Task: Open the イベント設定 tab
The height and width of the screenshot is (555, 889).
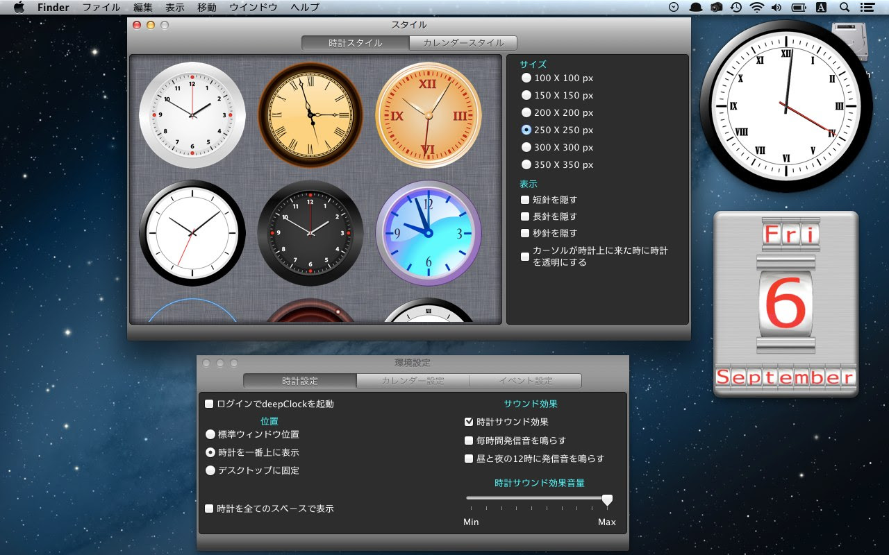Action: tap(526, 381)
